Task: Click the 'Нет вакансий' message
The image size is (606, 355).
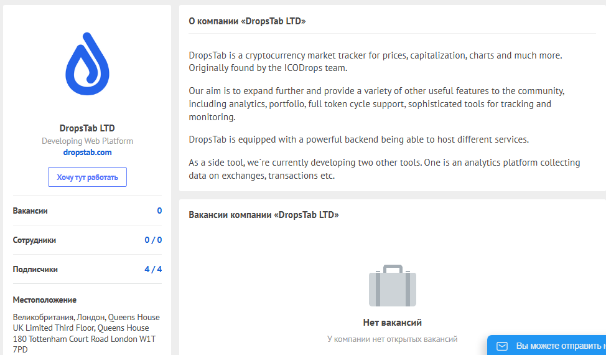Action: [x=392, y=323]
